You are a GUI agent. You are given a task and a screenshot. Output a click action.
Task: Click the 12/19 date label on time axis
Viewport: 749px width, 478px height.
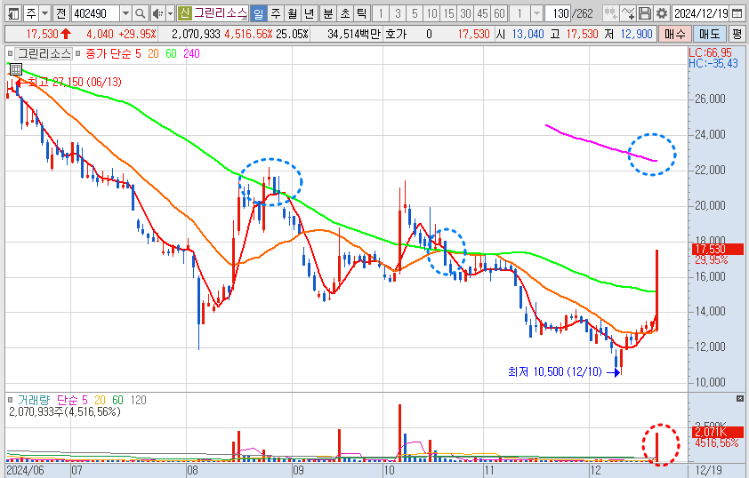tap(708, 470)
